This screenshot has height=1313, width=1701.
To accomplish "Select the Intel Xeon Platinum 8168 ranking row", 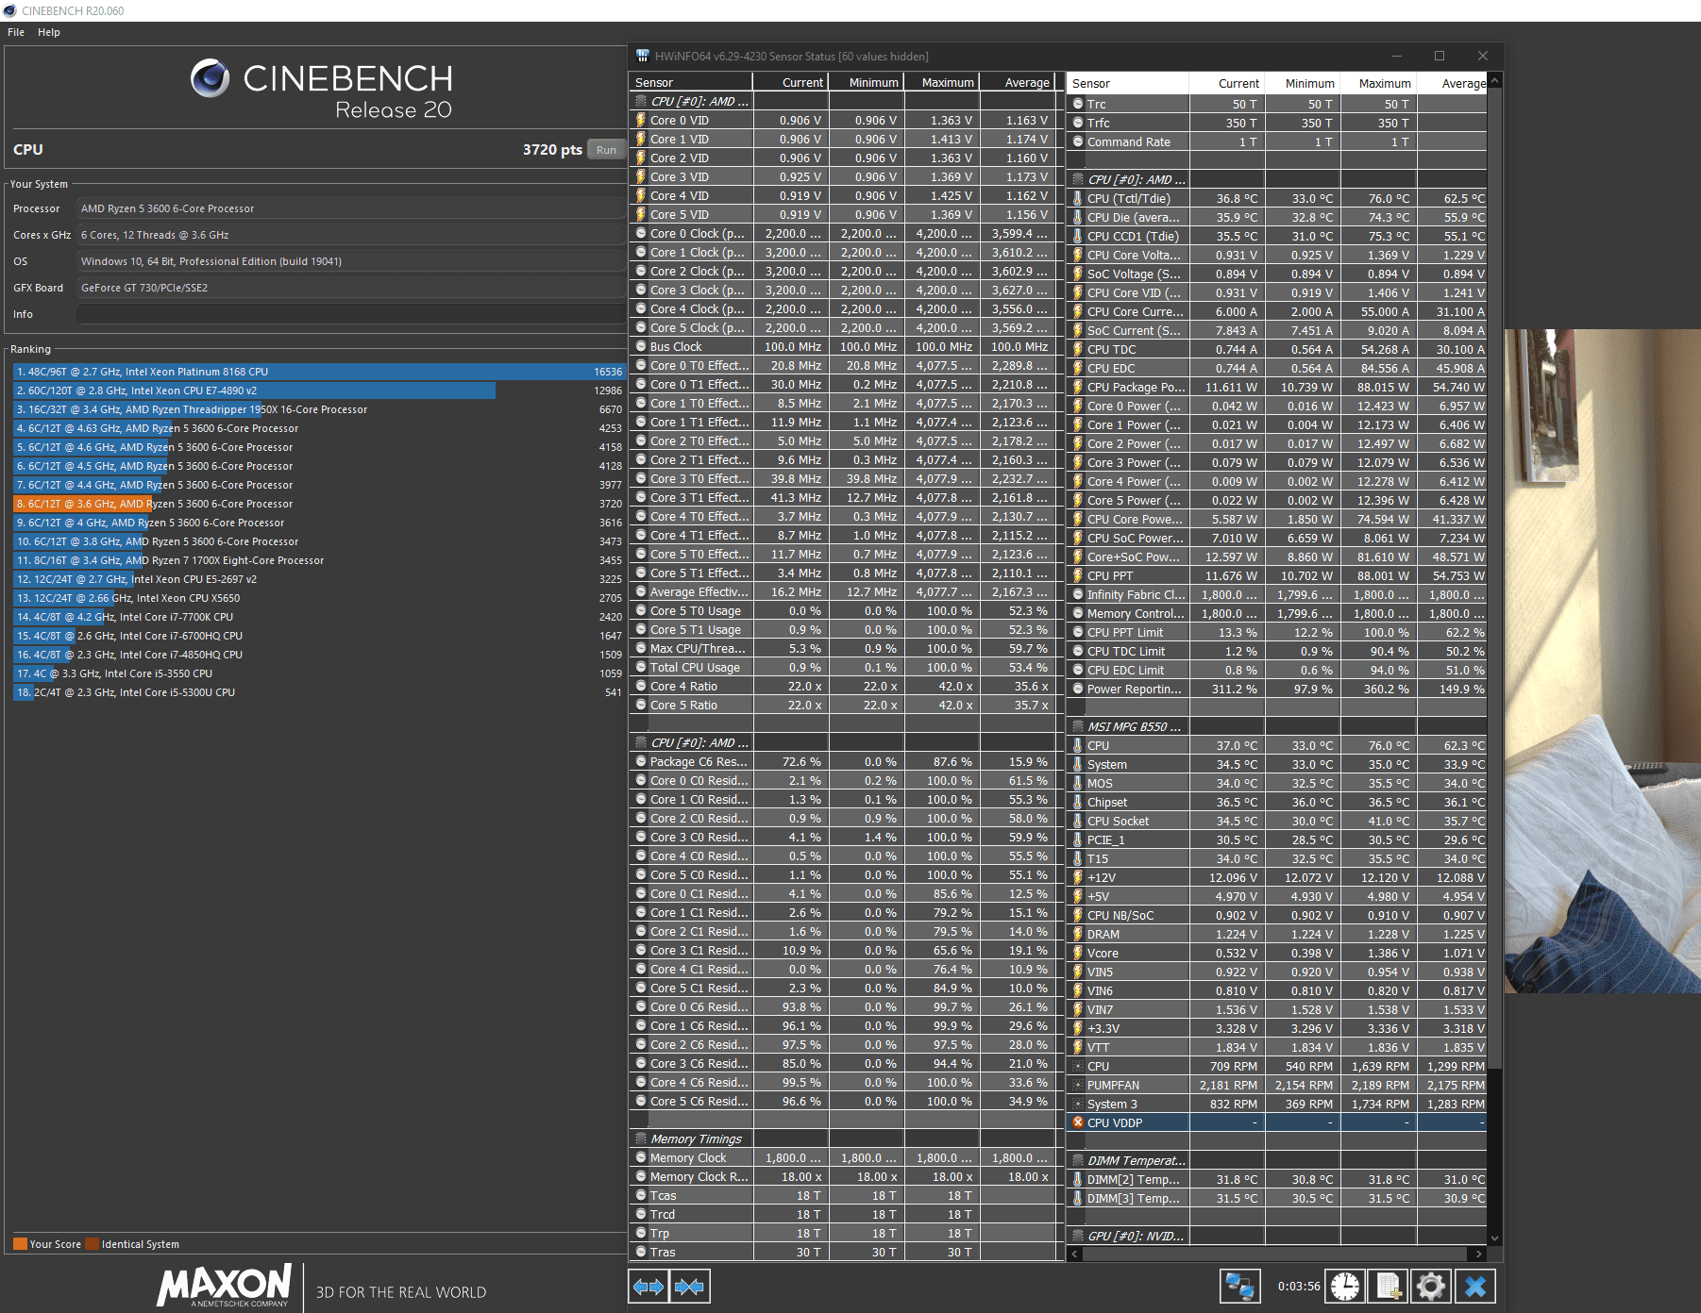I will 319,372.
